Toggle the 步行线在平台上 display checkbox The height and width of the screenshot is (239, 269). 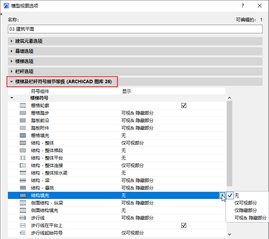184,226
